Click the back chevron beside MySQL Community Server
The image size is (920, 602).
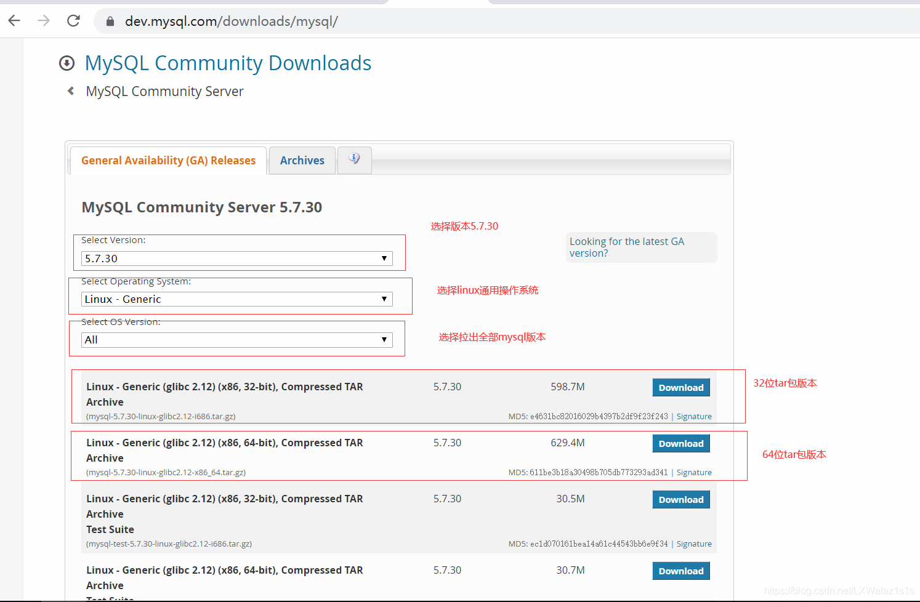pos(71,91)
